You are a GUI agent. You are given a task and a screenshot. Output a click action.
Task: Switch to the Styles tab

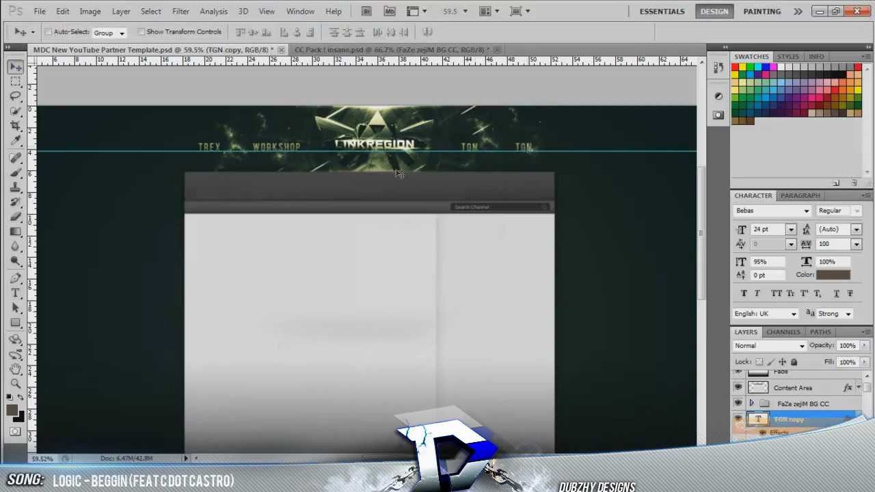(787, 57)
